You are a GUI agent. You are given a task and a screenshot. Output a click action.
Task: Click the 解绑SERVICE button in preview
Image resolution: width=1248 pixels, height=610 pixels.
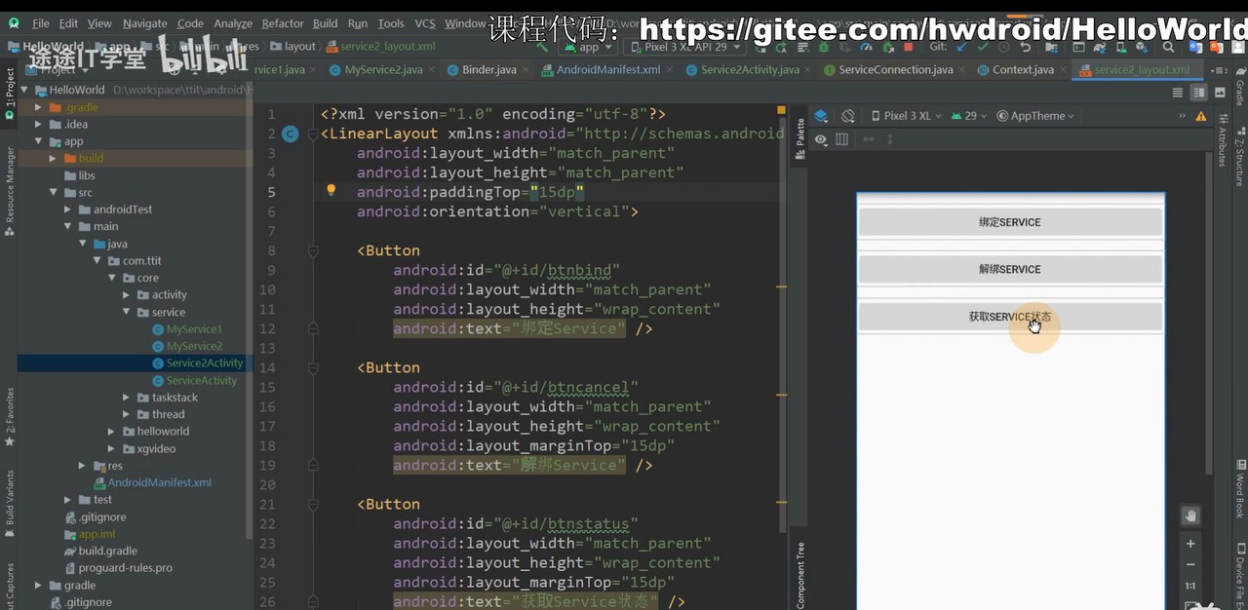coord(1010,269)
